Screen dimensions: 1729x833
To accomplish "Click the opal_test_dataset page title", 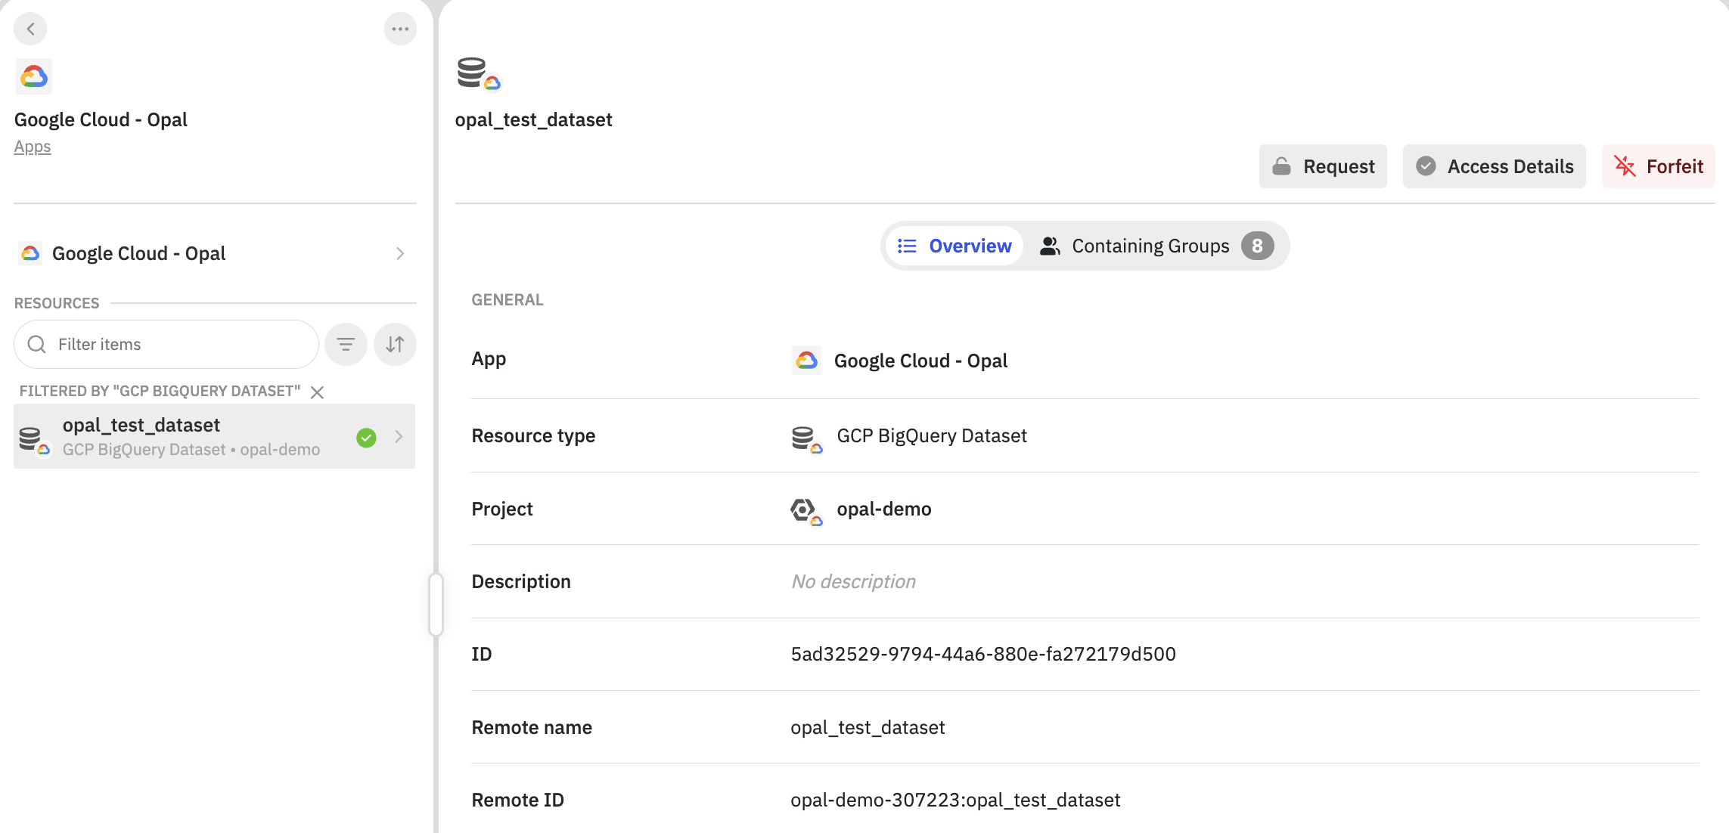I will (x=533, y=119).
